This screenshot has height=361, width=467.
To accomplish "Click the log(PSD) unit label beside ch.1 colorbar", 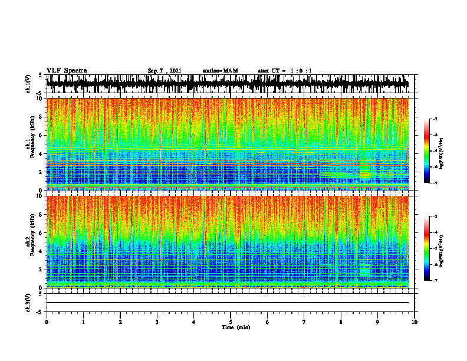I will (442, 154).
